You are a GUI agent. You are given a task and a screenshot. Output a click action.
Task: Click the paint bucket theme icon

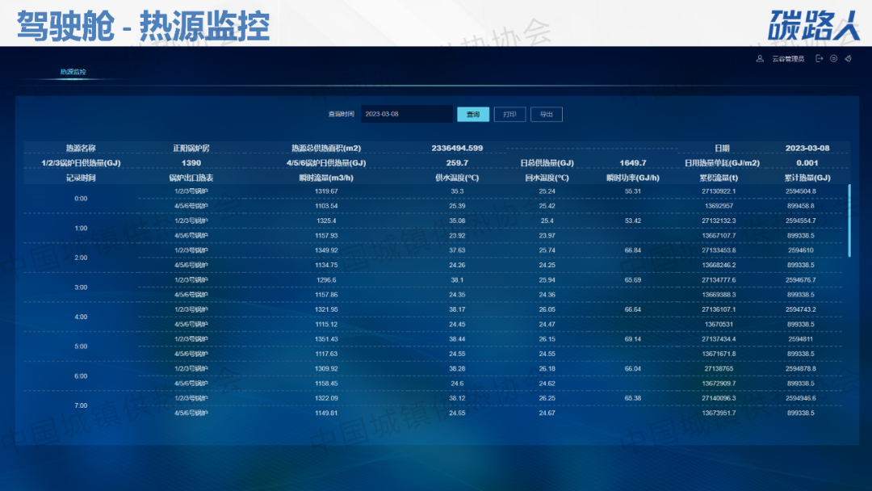[x=848, y=58]
